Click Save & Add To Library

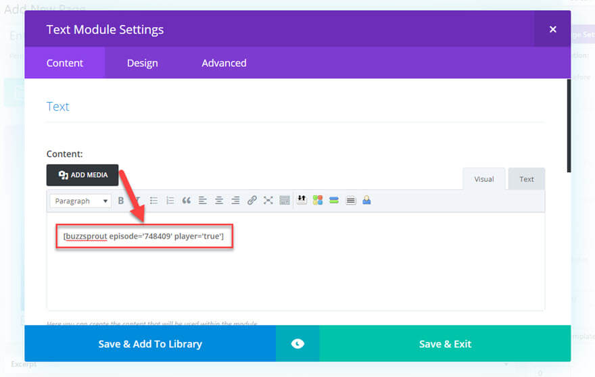point(150,344)
